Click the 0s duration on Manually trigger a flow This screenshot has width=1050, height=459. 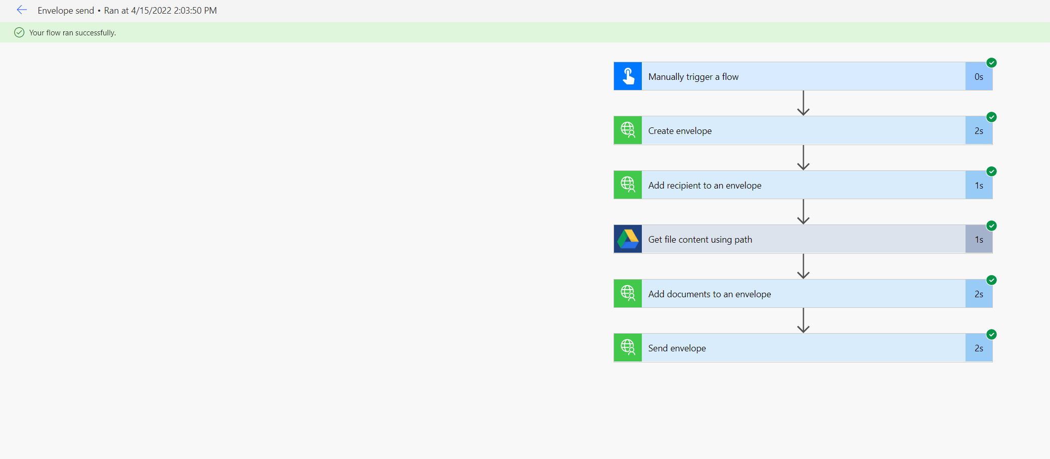point(979,77)
